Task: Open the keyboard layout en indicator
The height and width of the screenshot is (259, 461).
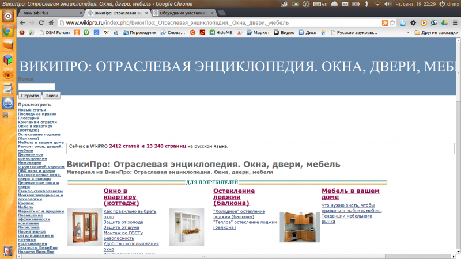Action: [x=320, y=4]
